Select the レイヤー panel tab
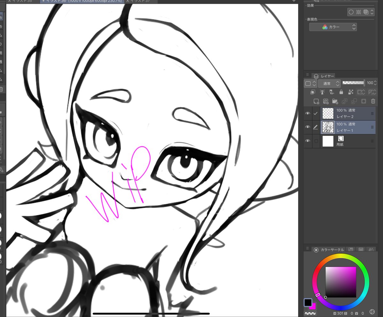Screen dimensions: 383x317 [324, 76]
